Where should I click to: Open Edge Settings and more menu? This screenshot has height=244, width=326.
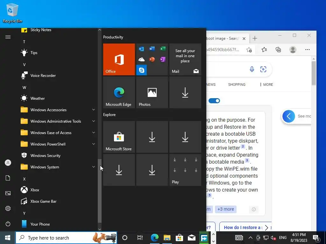point(307,50)
